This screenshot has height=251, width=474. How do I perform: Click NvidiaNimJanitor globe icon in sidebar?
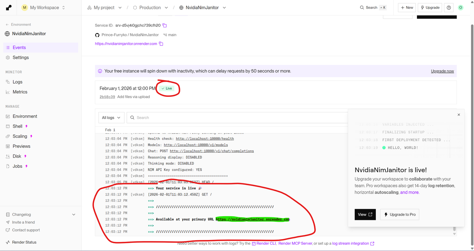(x=7, y=34)
